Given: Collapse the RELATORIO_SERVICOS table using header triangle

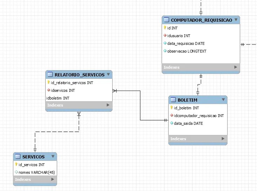Looking at the screenshot, I should click(108, 74).
